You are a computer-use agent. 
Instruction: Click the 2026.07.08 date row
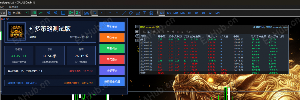214,51
